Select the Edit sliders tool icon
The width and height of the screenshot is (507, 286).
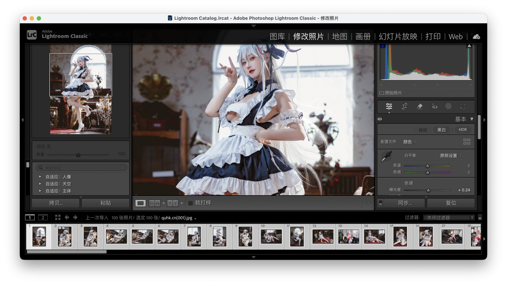[x=389, y=106]
